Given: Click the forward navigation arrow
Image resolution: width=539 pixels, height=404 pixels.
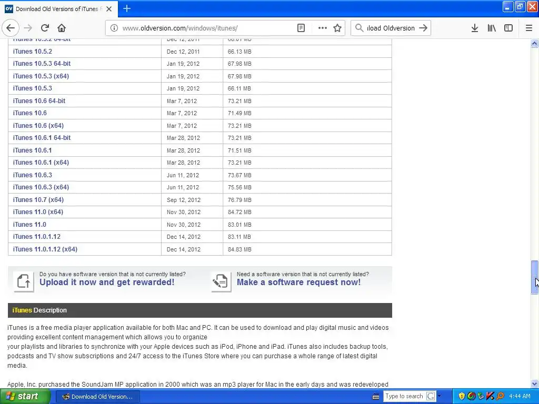Looking at the screenshot, I should (x=28, y=28).
